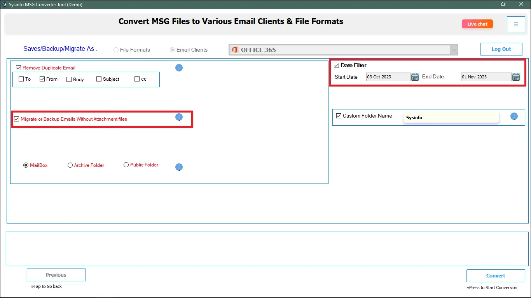This screenshot has width=531, height=298.
Task: Check the To duplicate criterion
Action: pyautogui.click(x=21, y=79)
